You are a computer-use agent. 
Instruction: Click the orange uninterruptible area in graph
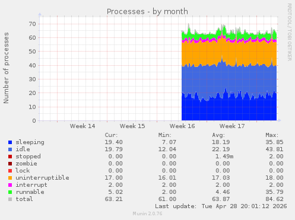[x=229, y=53]
